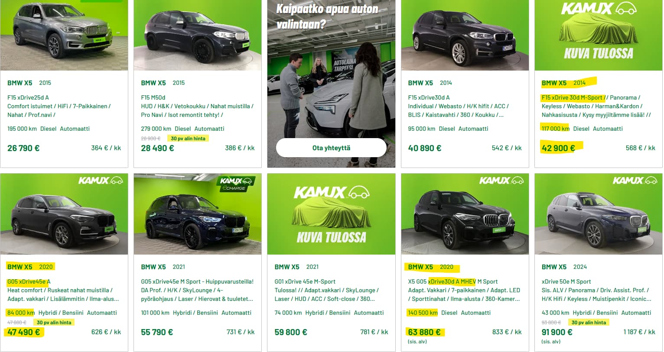The width and height of the screenshot is (664, 352).
Task: Open the BMW X5 F15 M50d car photo
Action: [198, 35]
